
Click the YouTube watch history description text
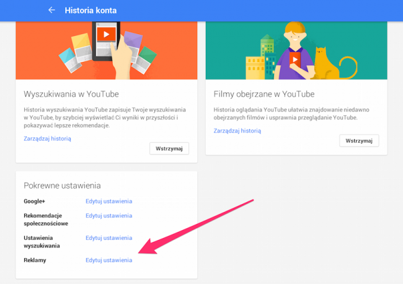click(x=291, y=113)
